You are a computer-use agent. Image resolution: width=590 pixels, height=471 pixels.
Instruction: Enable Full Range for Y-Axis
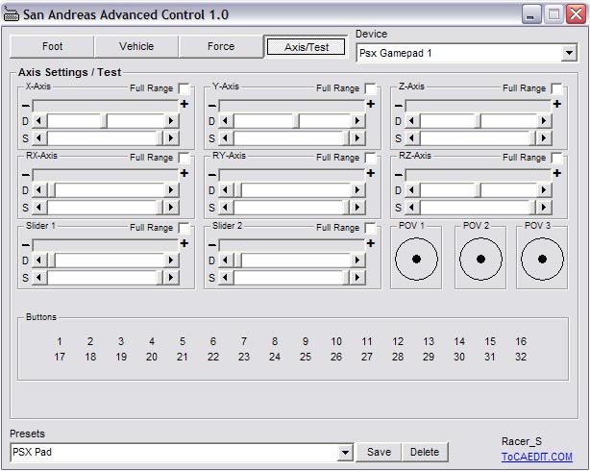(x=371, y=88)
